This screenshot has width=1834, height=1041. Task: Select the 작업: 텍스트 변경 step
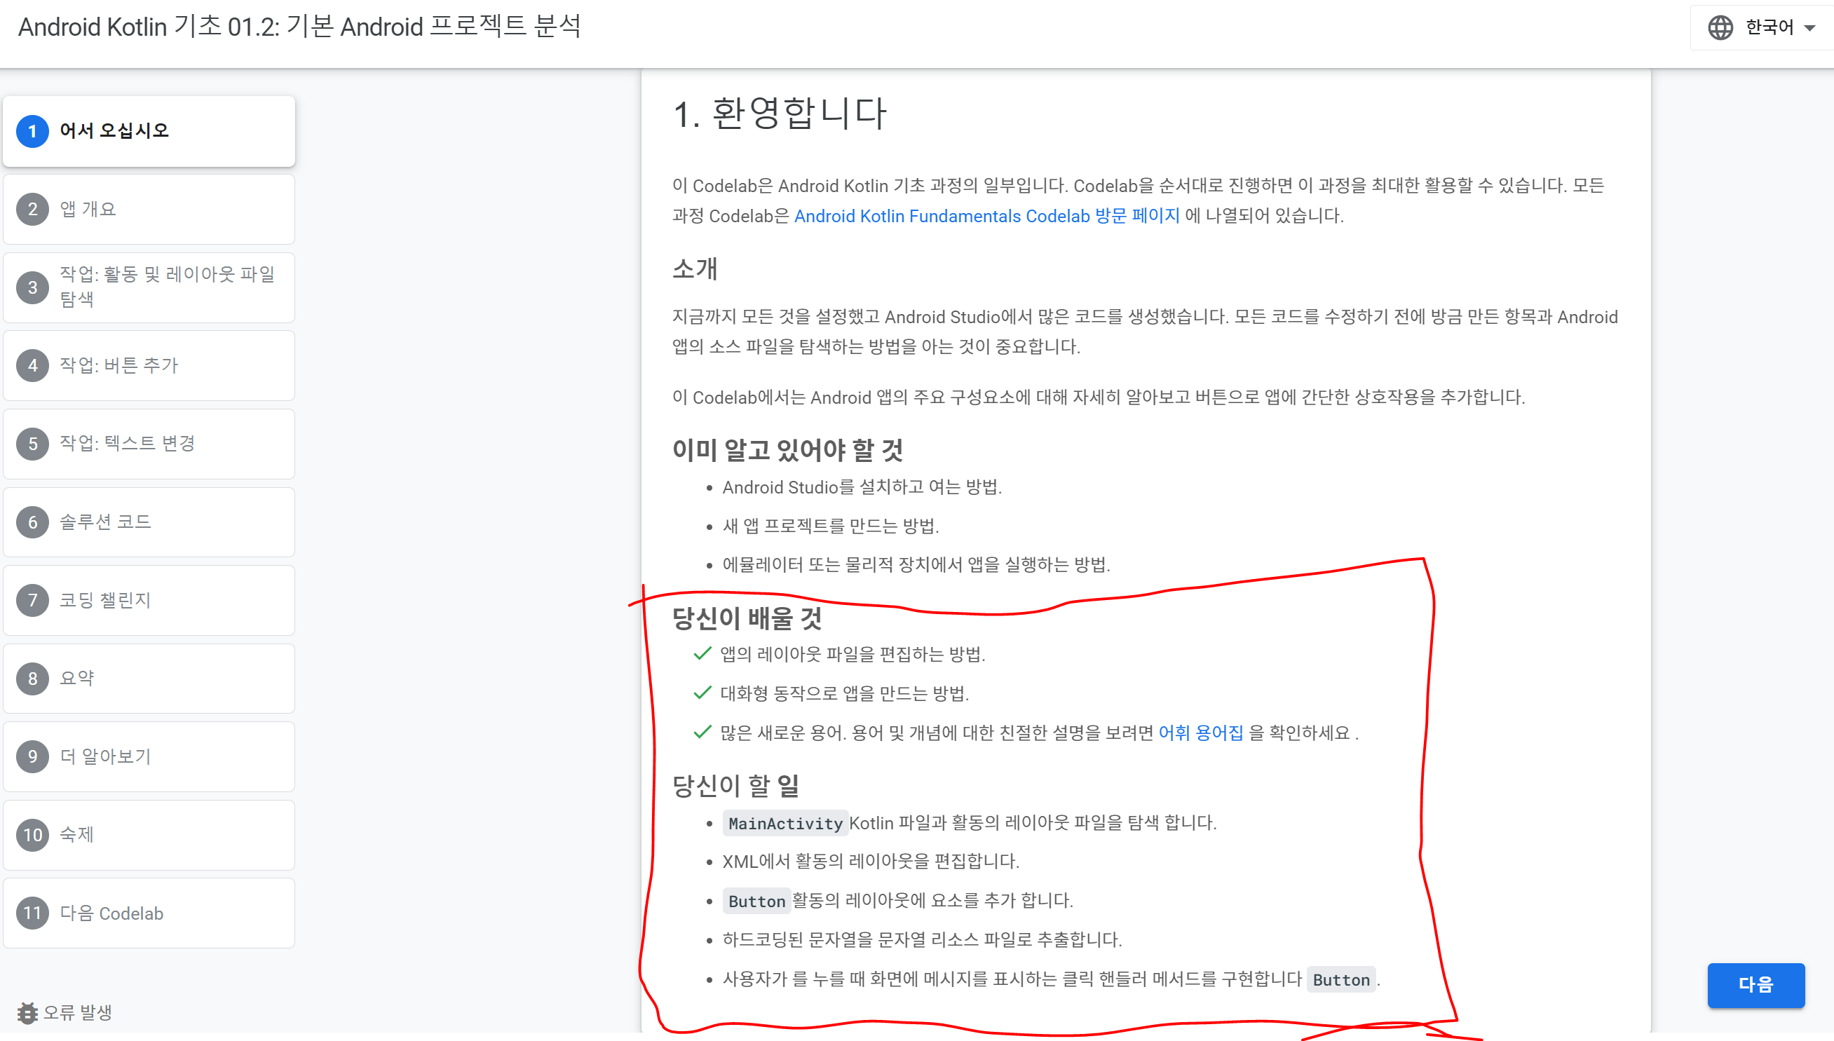pos(128,443)
